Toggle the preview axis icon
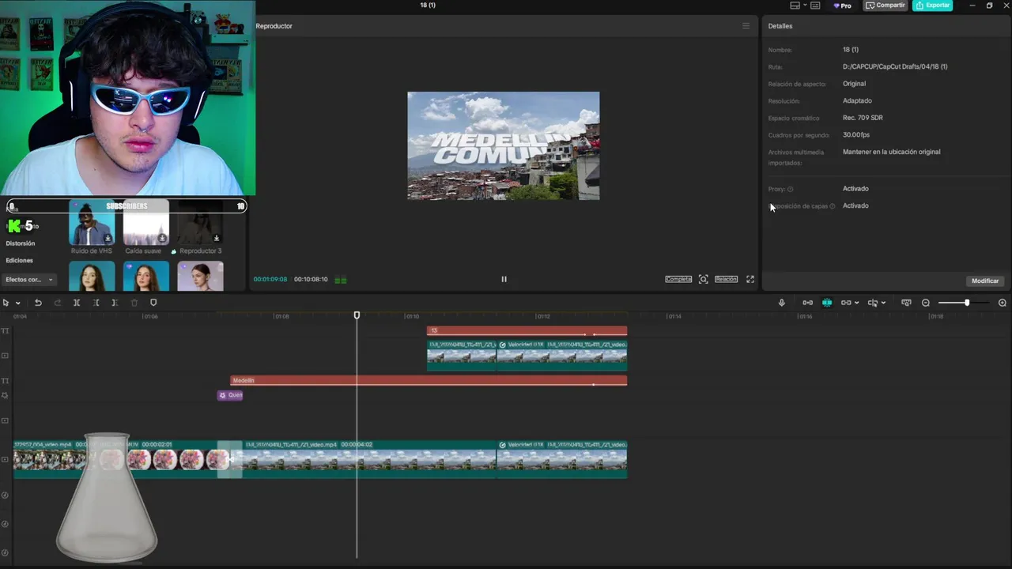The width and height of the screenshot is (1012, 569). tap(872, 303)
